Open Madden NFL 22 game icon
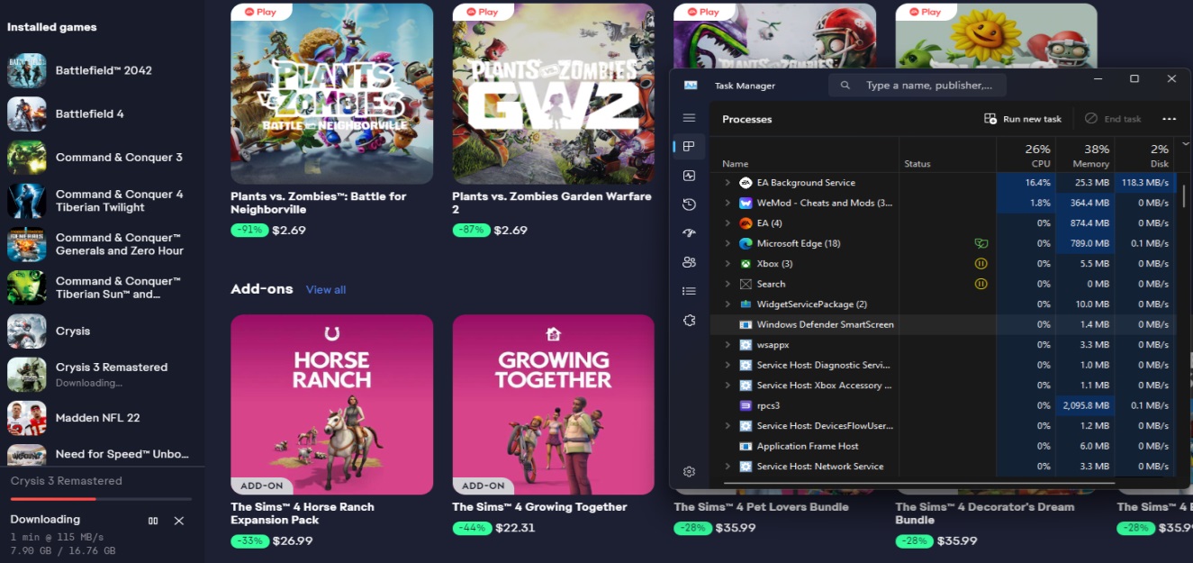 pyautogui.click(x=26, y=418)
